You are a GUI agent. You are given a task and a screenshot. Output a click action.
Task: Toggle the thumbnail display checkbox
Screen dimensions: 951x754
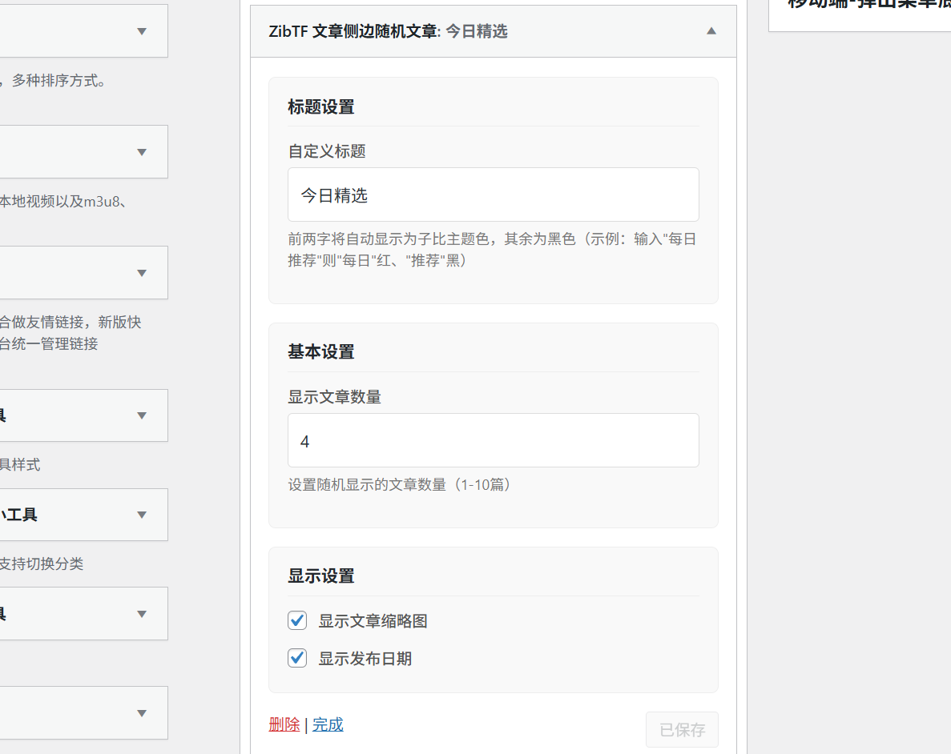296,620
